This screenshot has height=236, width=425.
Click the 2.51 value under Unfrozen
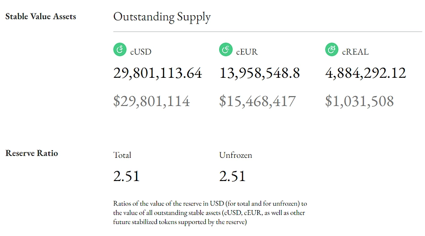coord(232,176)
